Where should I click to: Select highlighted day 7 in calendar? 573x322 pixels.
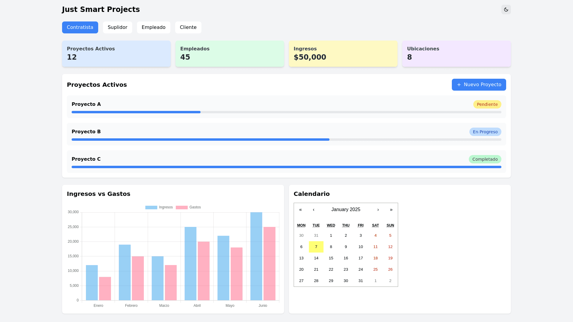coord(316,247)
